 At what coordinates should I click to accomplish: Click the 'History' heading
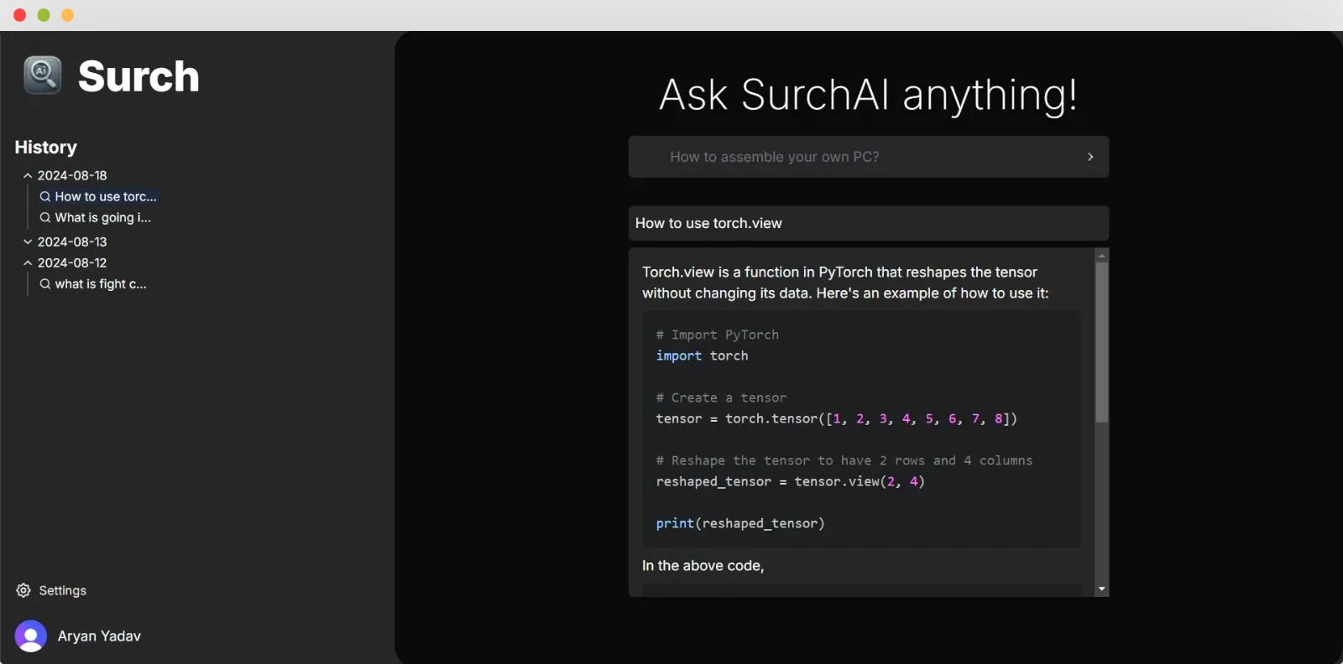[46, 148]
